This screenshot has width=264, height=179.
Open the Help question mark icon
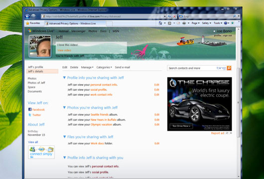click(x=226, y=23)
